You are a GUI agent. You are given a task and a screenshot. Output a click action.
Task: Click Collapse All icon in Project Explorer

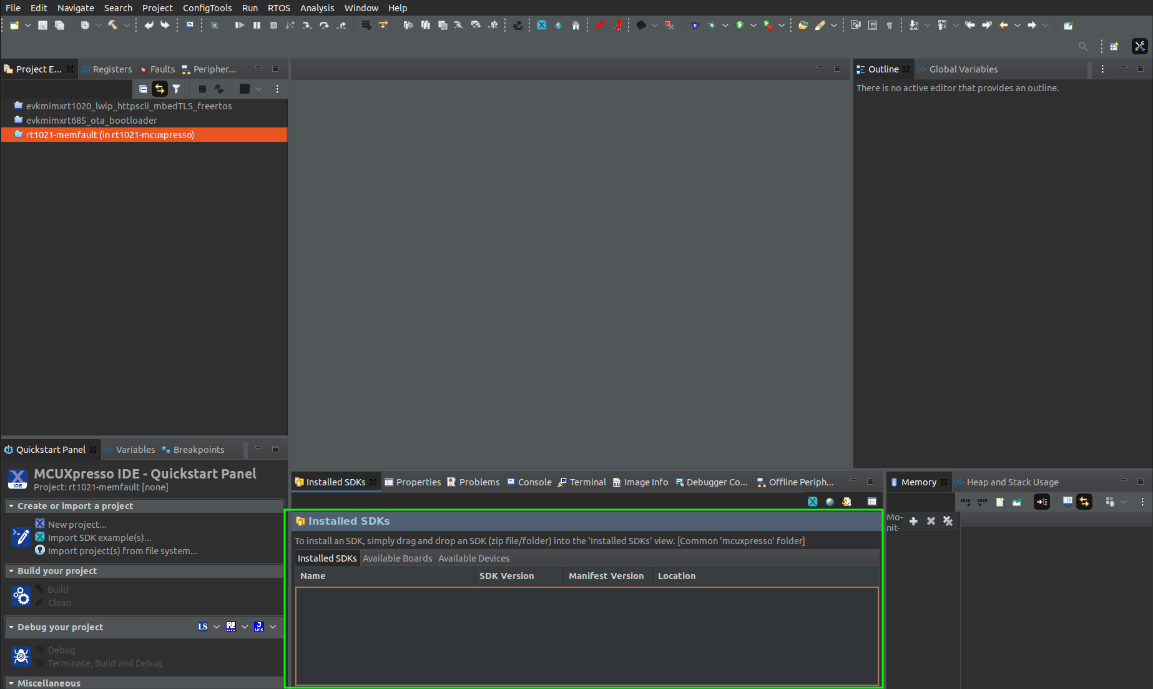(143, 89)
